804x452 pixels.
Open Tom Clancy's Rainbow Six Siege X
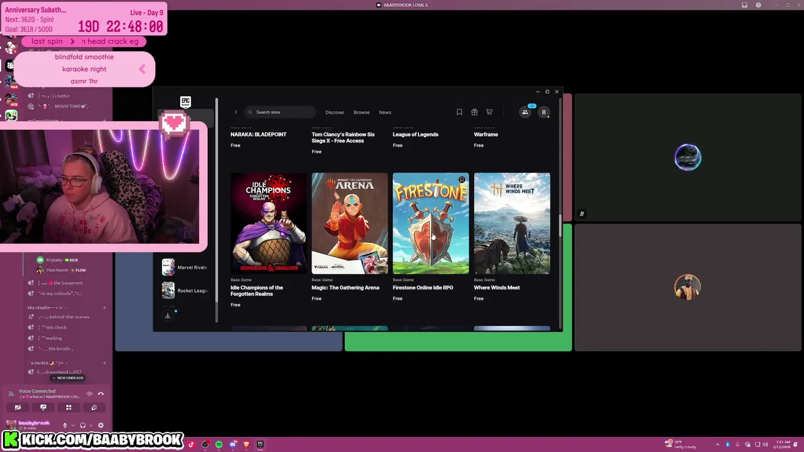click(x=343, y=137)
